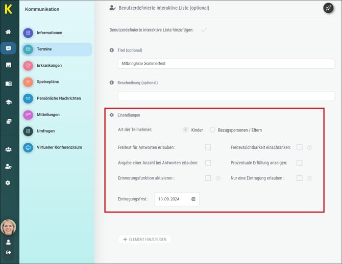Open the coins stack icon in the rail

(x=8, y=121)
